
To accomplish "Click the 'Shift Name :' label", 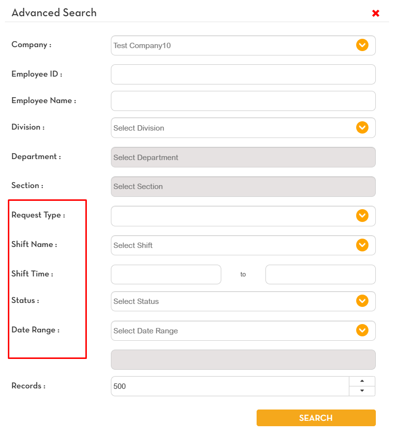I will [34, 245].
